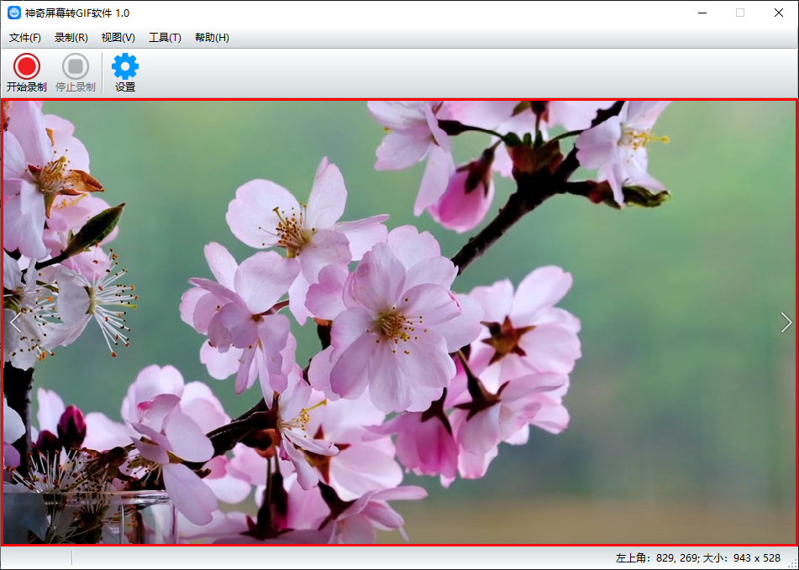Click the resize grip in the status bar corner

792,563
